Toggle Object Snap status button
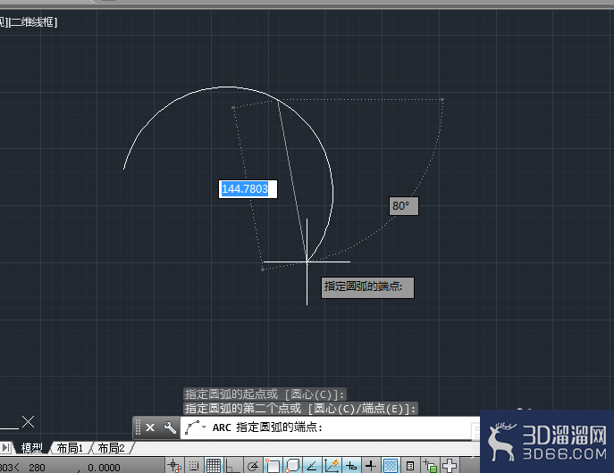Viewport: 614px width, 473px height. [273, 466]
